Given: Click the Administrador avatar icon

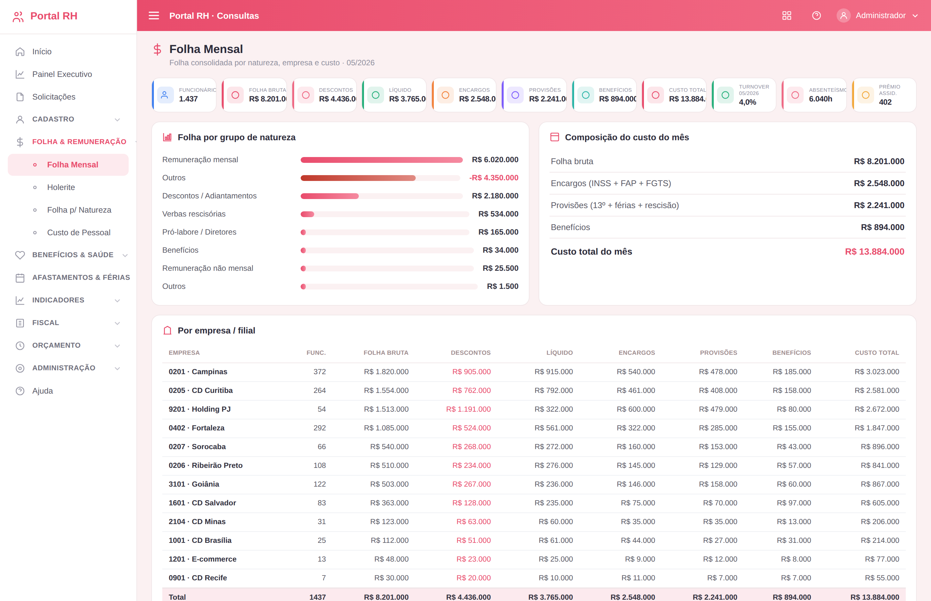Looking at the screenshot, I should click(843, 16).
